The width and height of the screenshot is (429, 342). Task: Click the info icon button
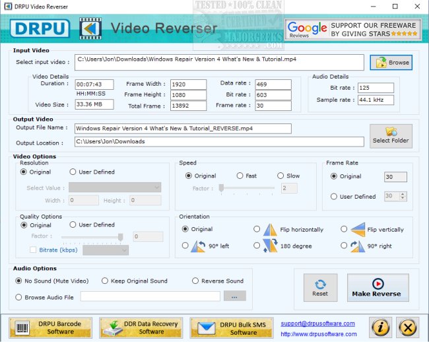(380, 327)
